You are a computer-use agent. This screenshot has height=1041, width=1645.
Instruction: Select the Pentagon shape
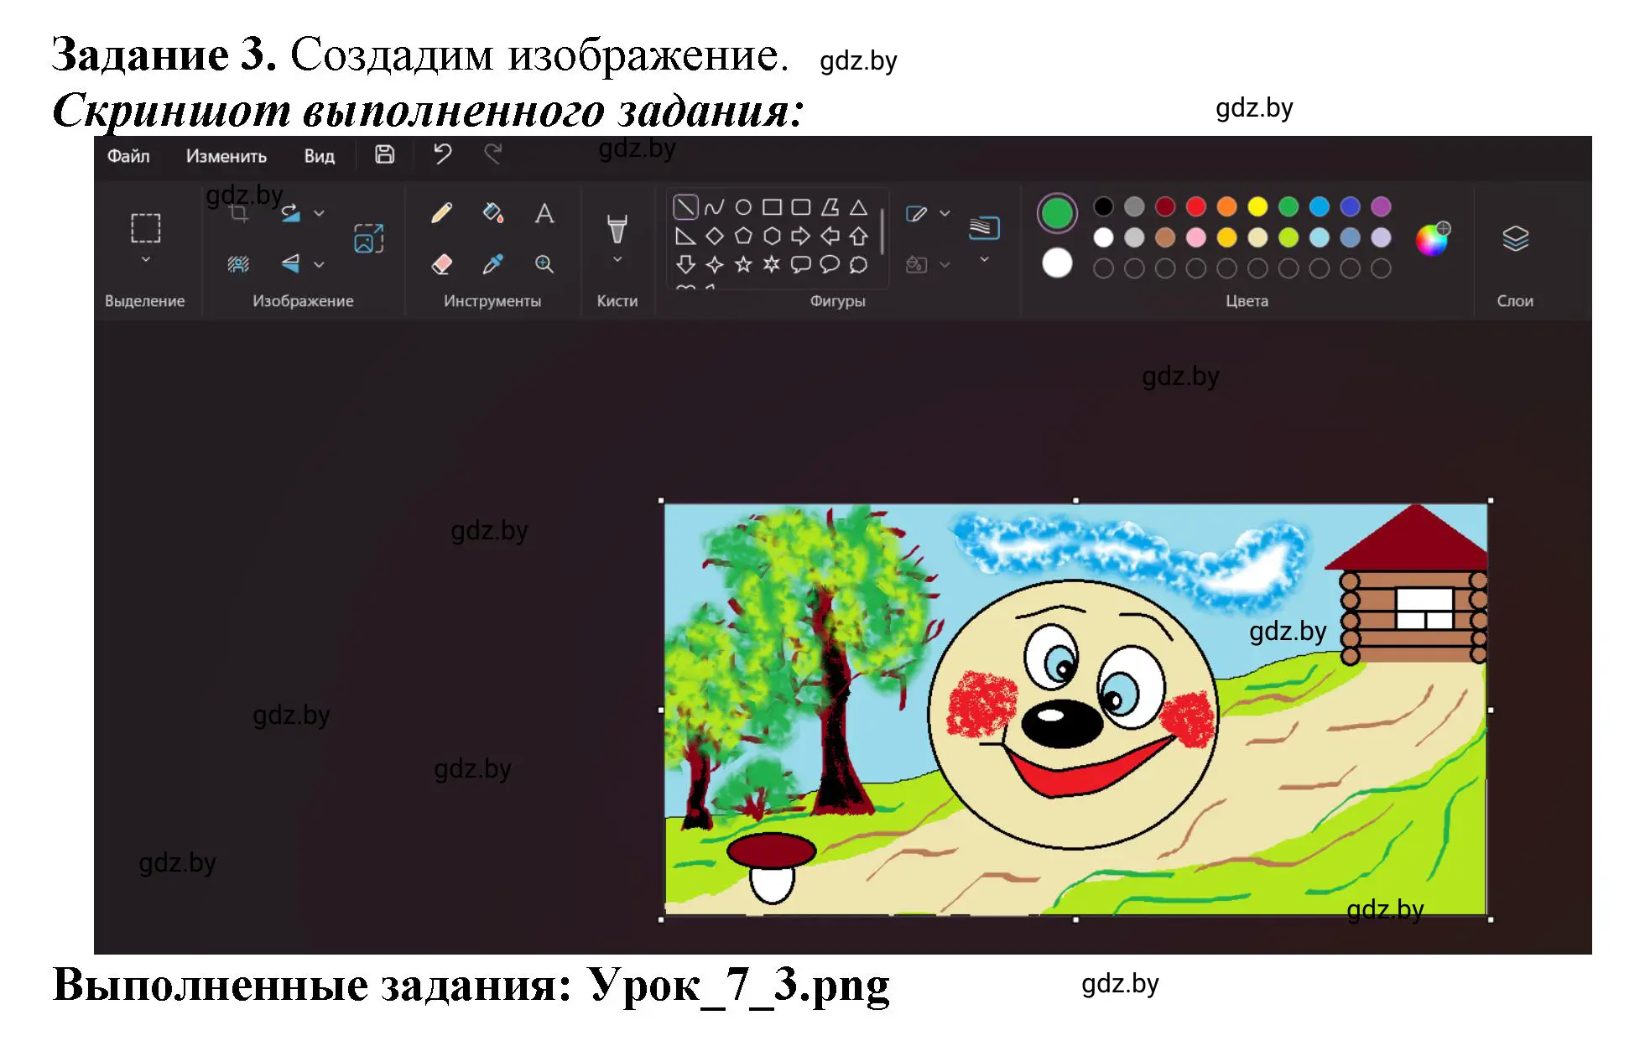click(x=743, y=237)
